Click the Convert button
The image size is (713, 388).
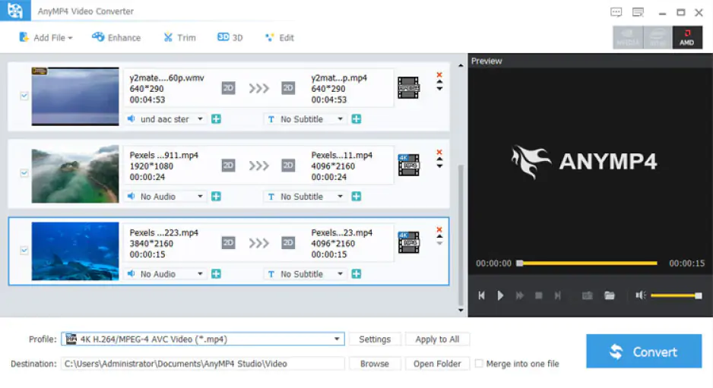[x=644, y=352]
